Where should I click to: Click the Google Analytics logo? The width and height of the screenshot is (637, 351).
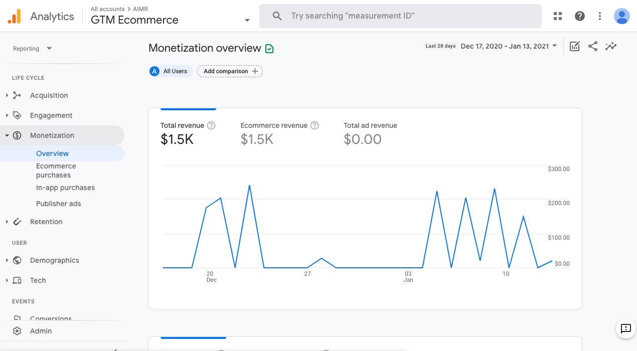[14, 16]
